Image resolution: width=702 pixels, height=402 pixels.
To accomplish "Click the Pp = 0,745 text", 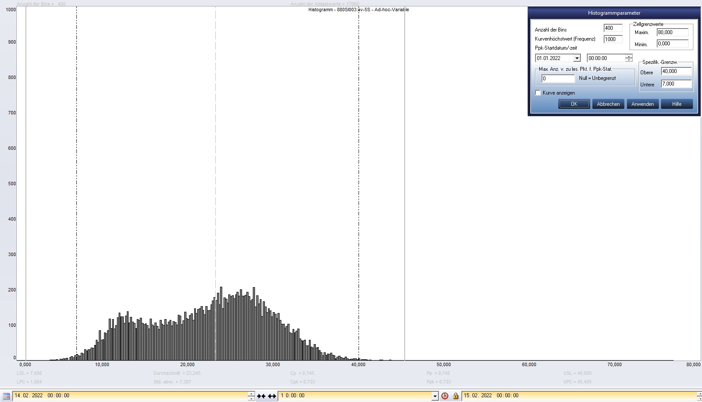I will pos(438,373).
